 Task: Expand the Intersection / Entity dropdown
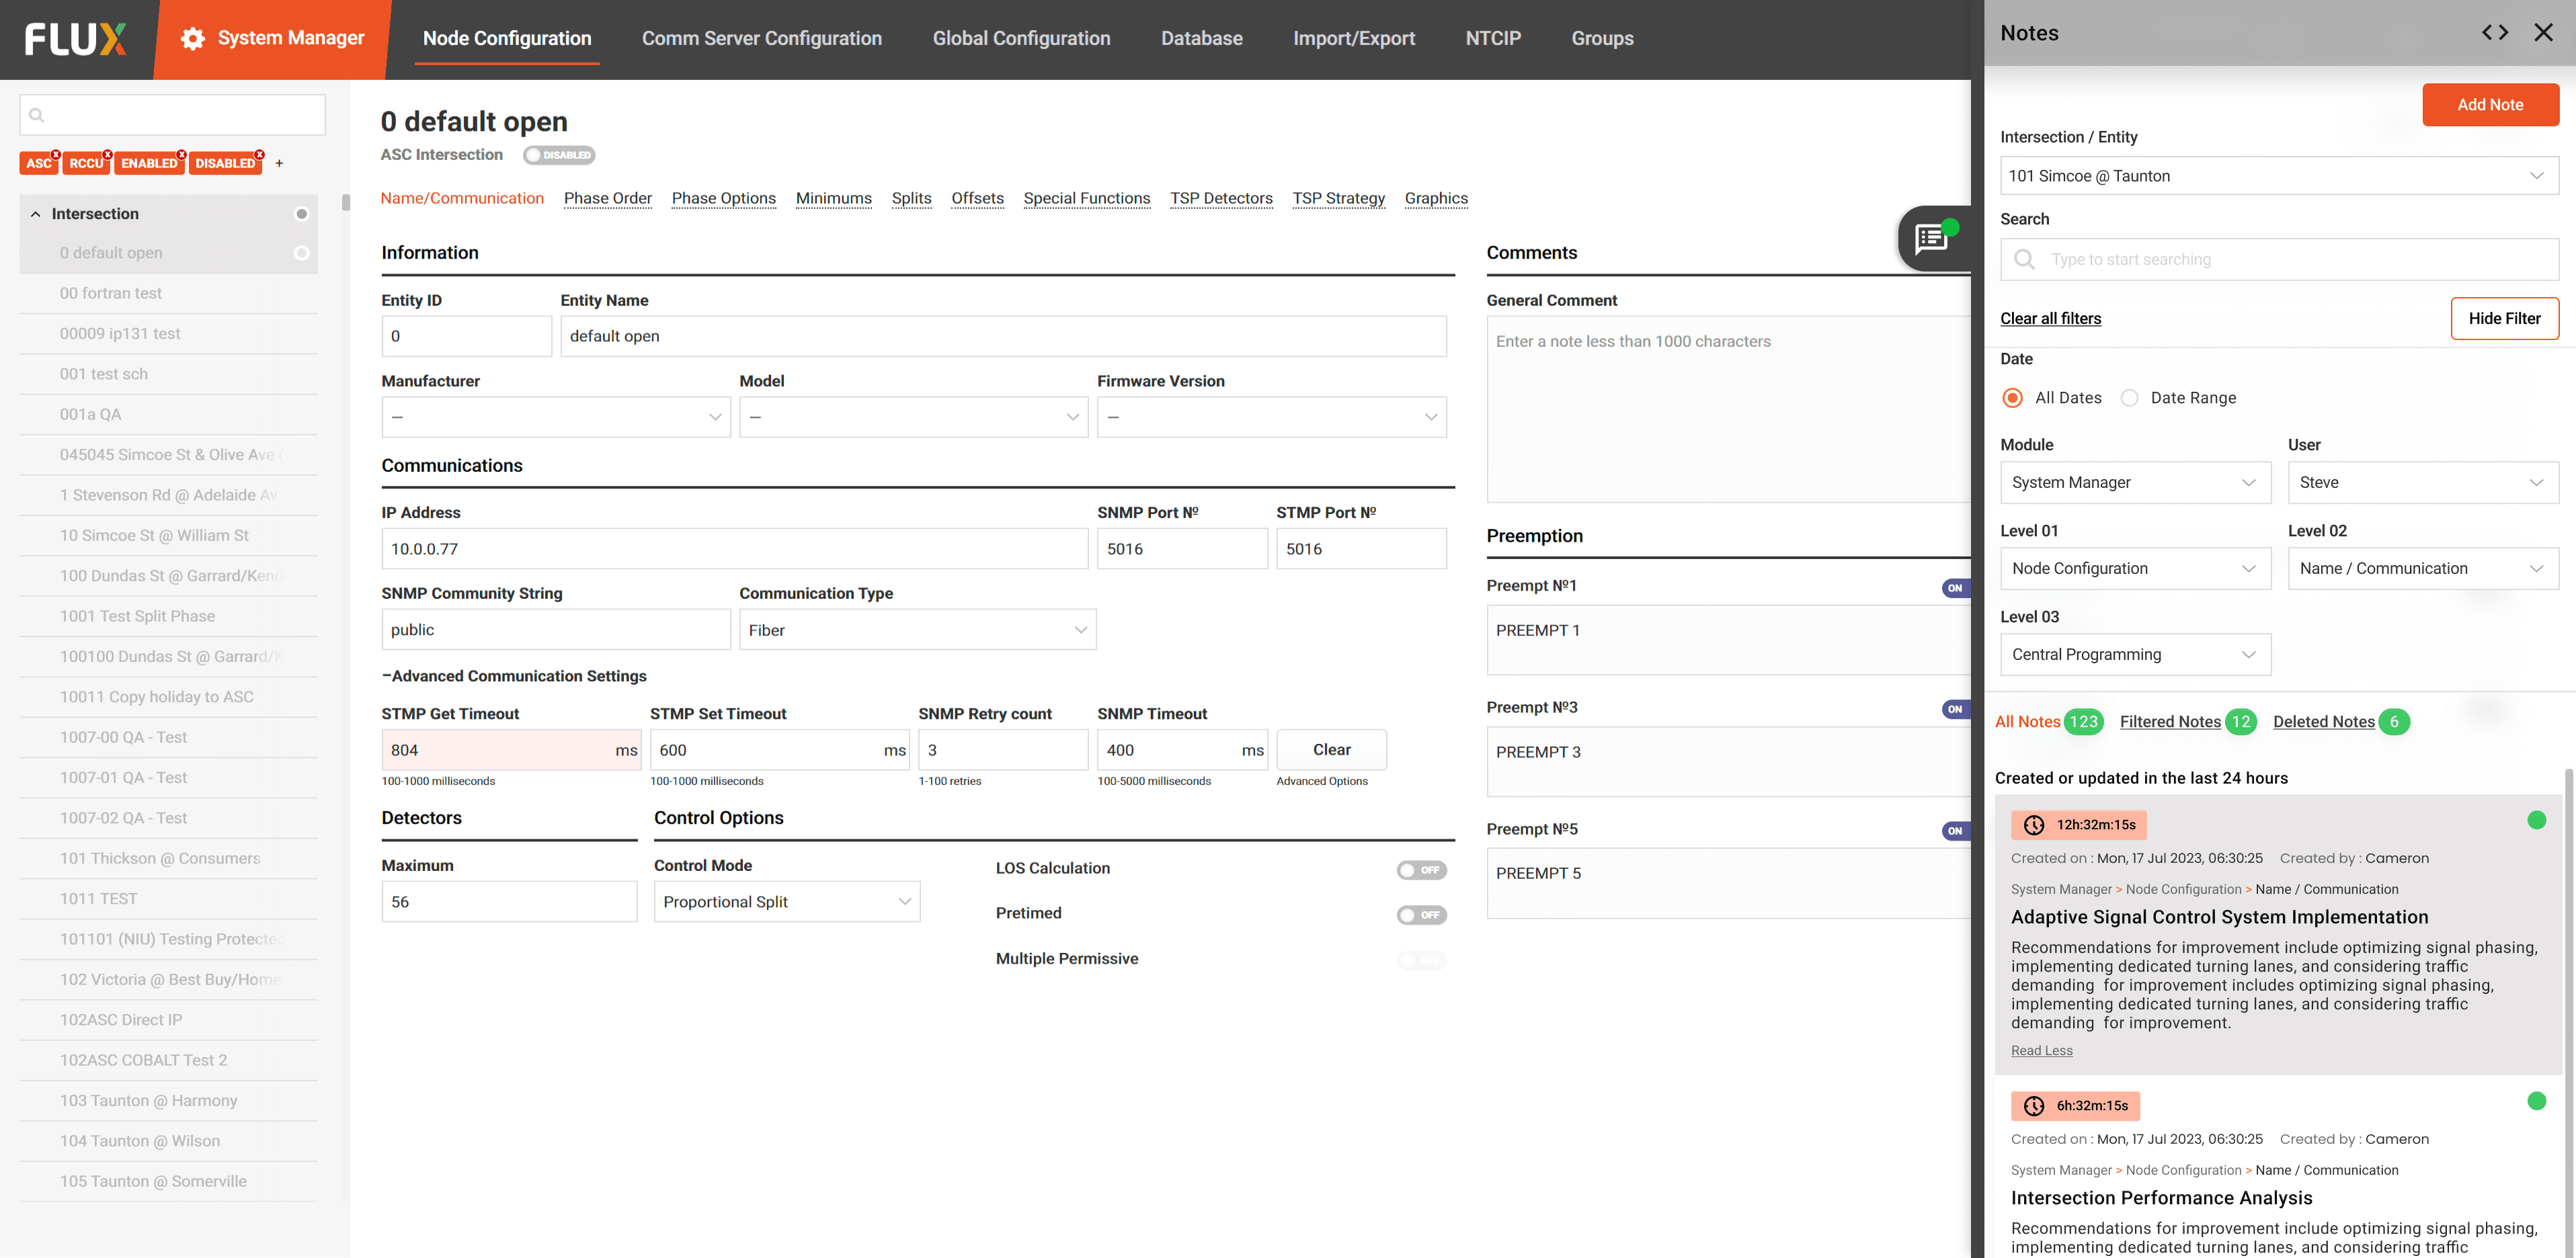click(x=2278, y=176)
